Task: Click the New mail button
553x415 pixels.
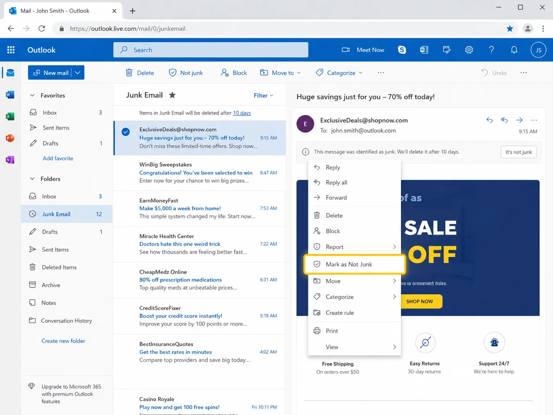Action: (50, 73)
